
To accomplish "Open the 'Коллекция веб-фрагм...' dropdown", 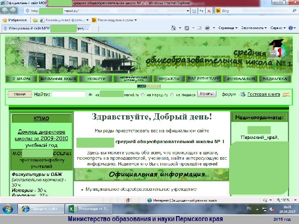I will [x=87, y=20].
